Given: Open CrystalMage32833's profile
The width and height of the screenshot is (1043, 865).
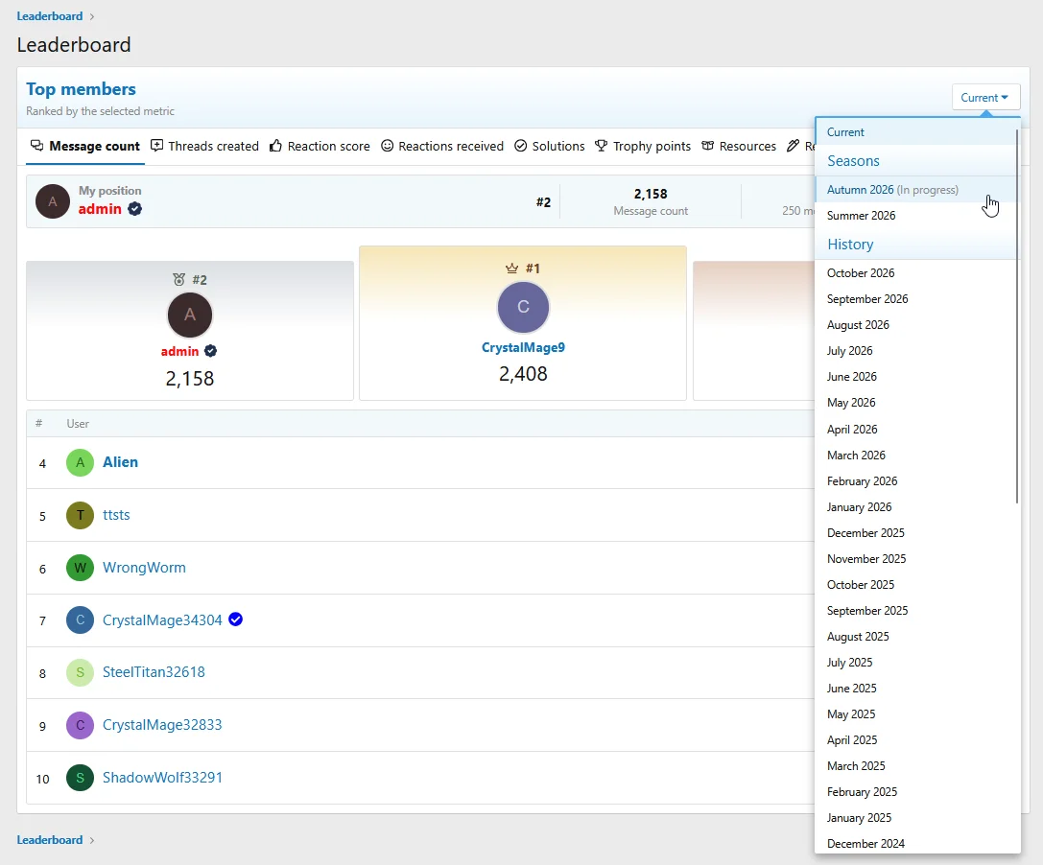Looking at the screenshot, I should pos(162,725).
